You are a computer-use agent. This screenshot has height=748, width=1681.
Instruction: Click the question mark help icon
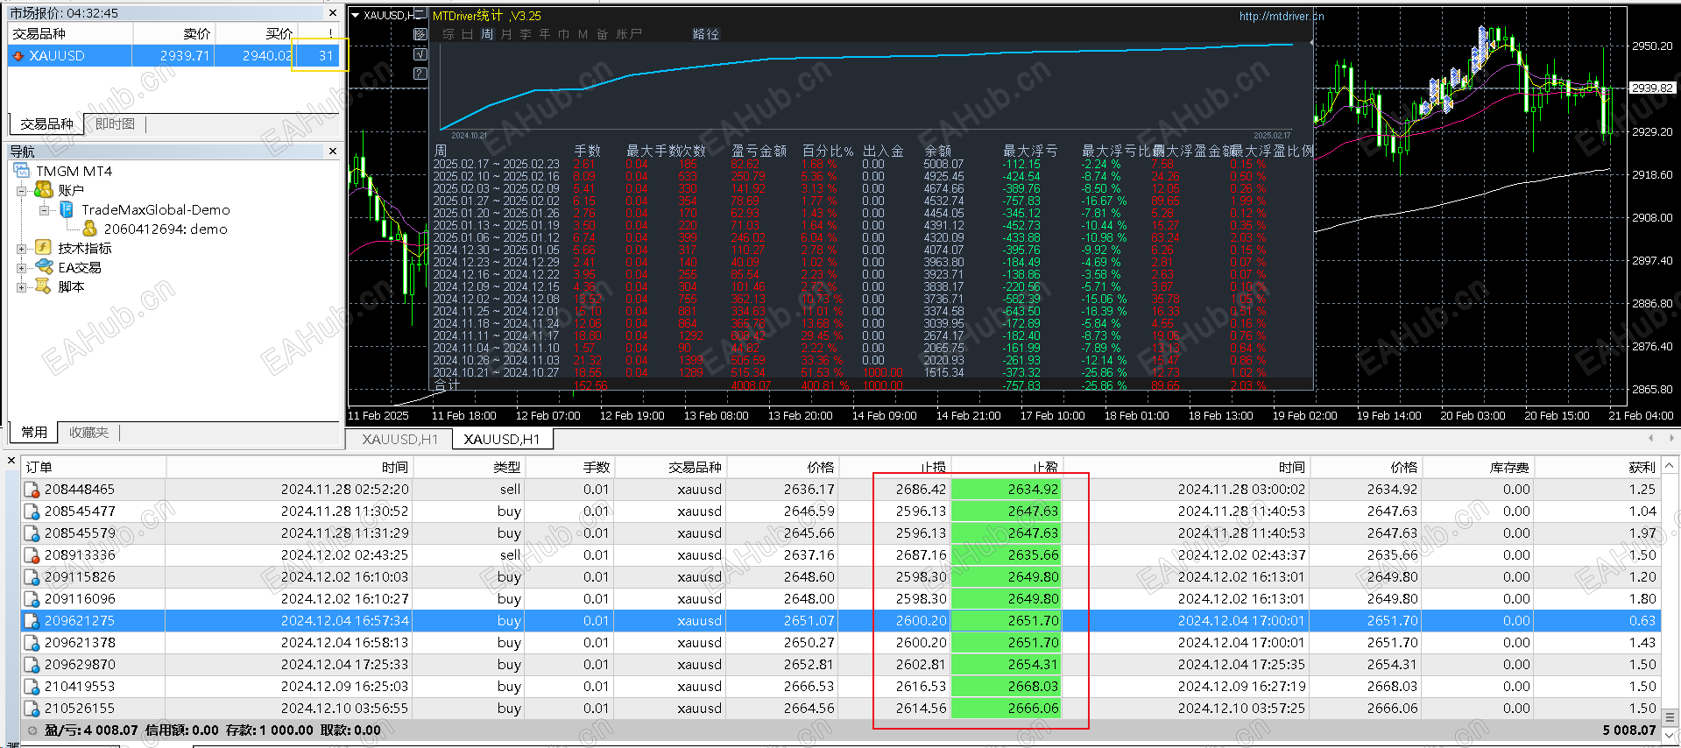pos(420,73)
